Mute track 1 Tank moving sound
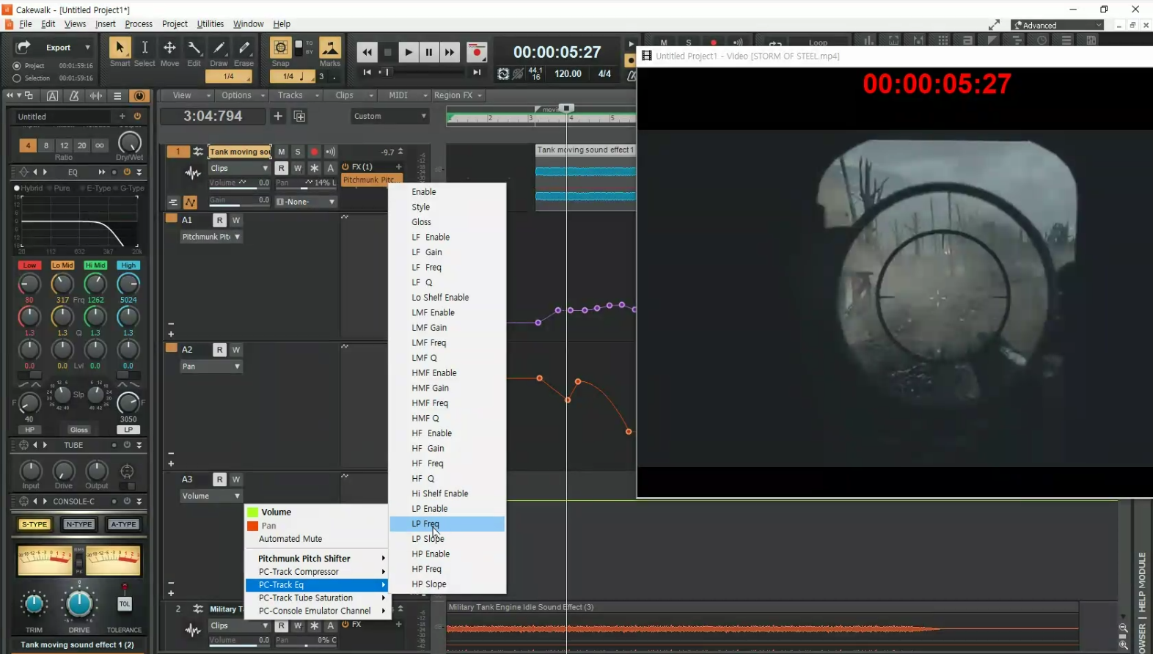This screenshot has height=654, width=1153. pos(282,152)
